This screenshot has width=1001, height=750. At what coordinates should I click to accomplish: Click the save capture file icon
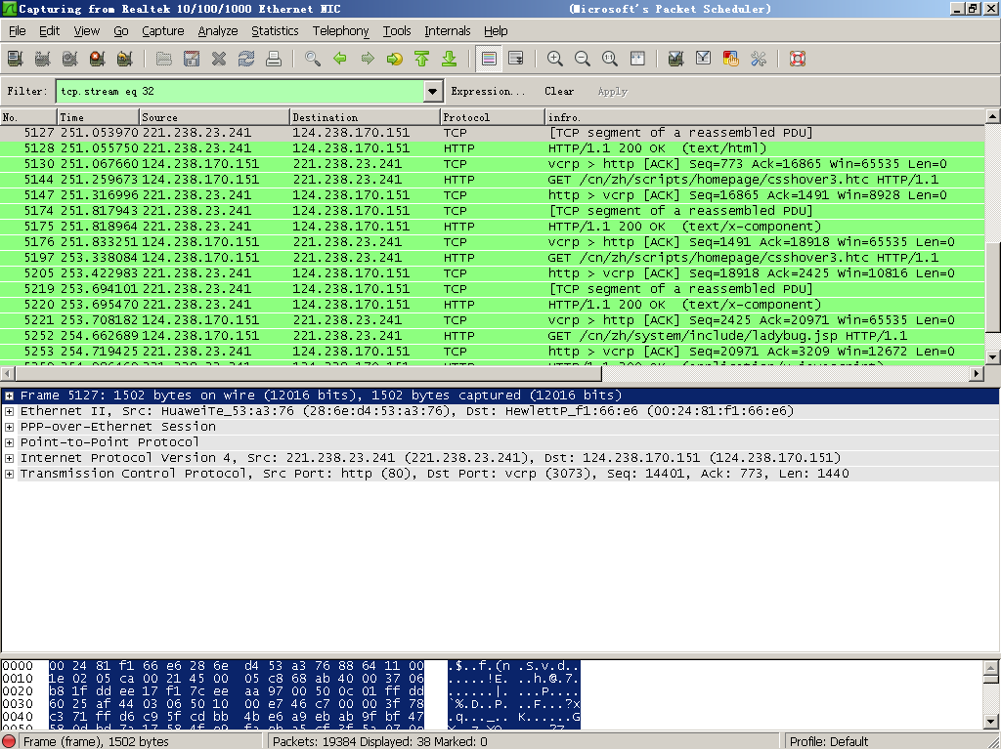pos(192,59)
